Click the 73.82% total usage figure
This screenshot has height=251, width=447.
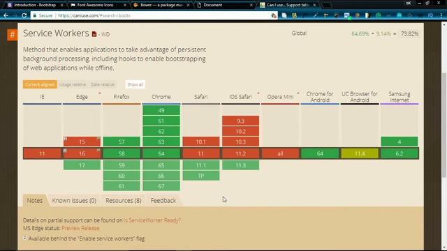point(409,34)
